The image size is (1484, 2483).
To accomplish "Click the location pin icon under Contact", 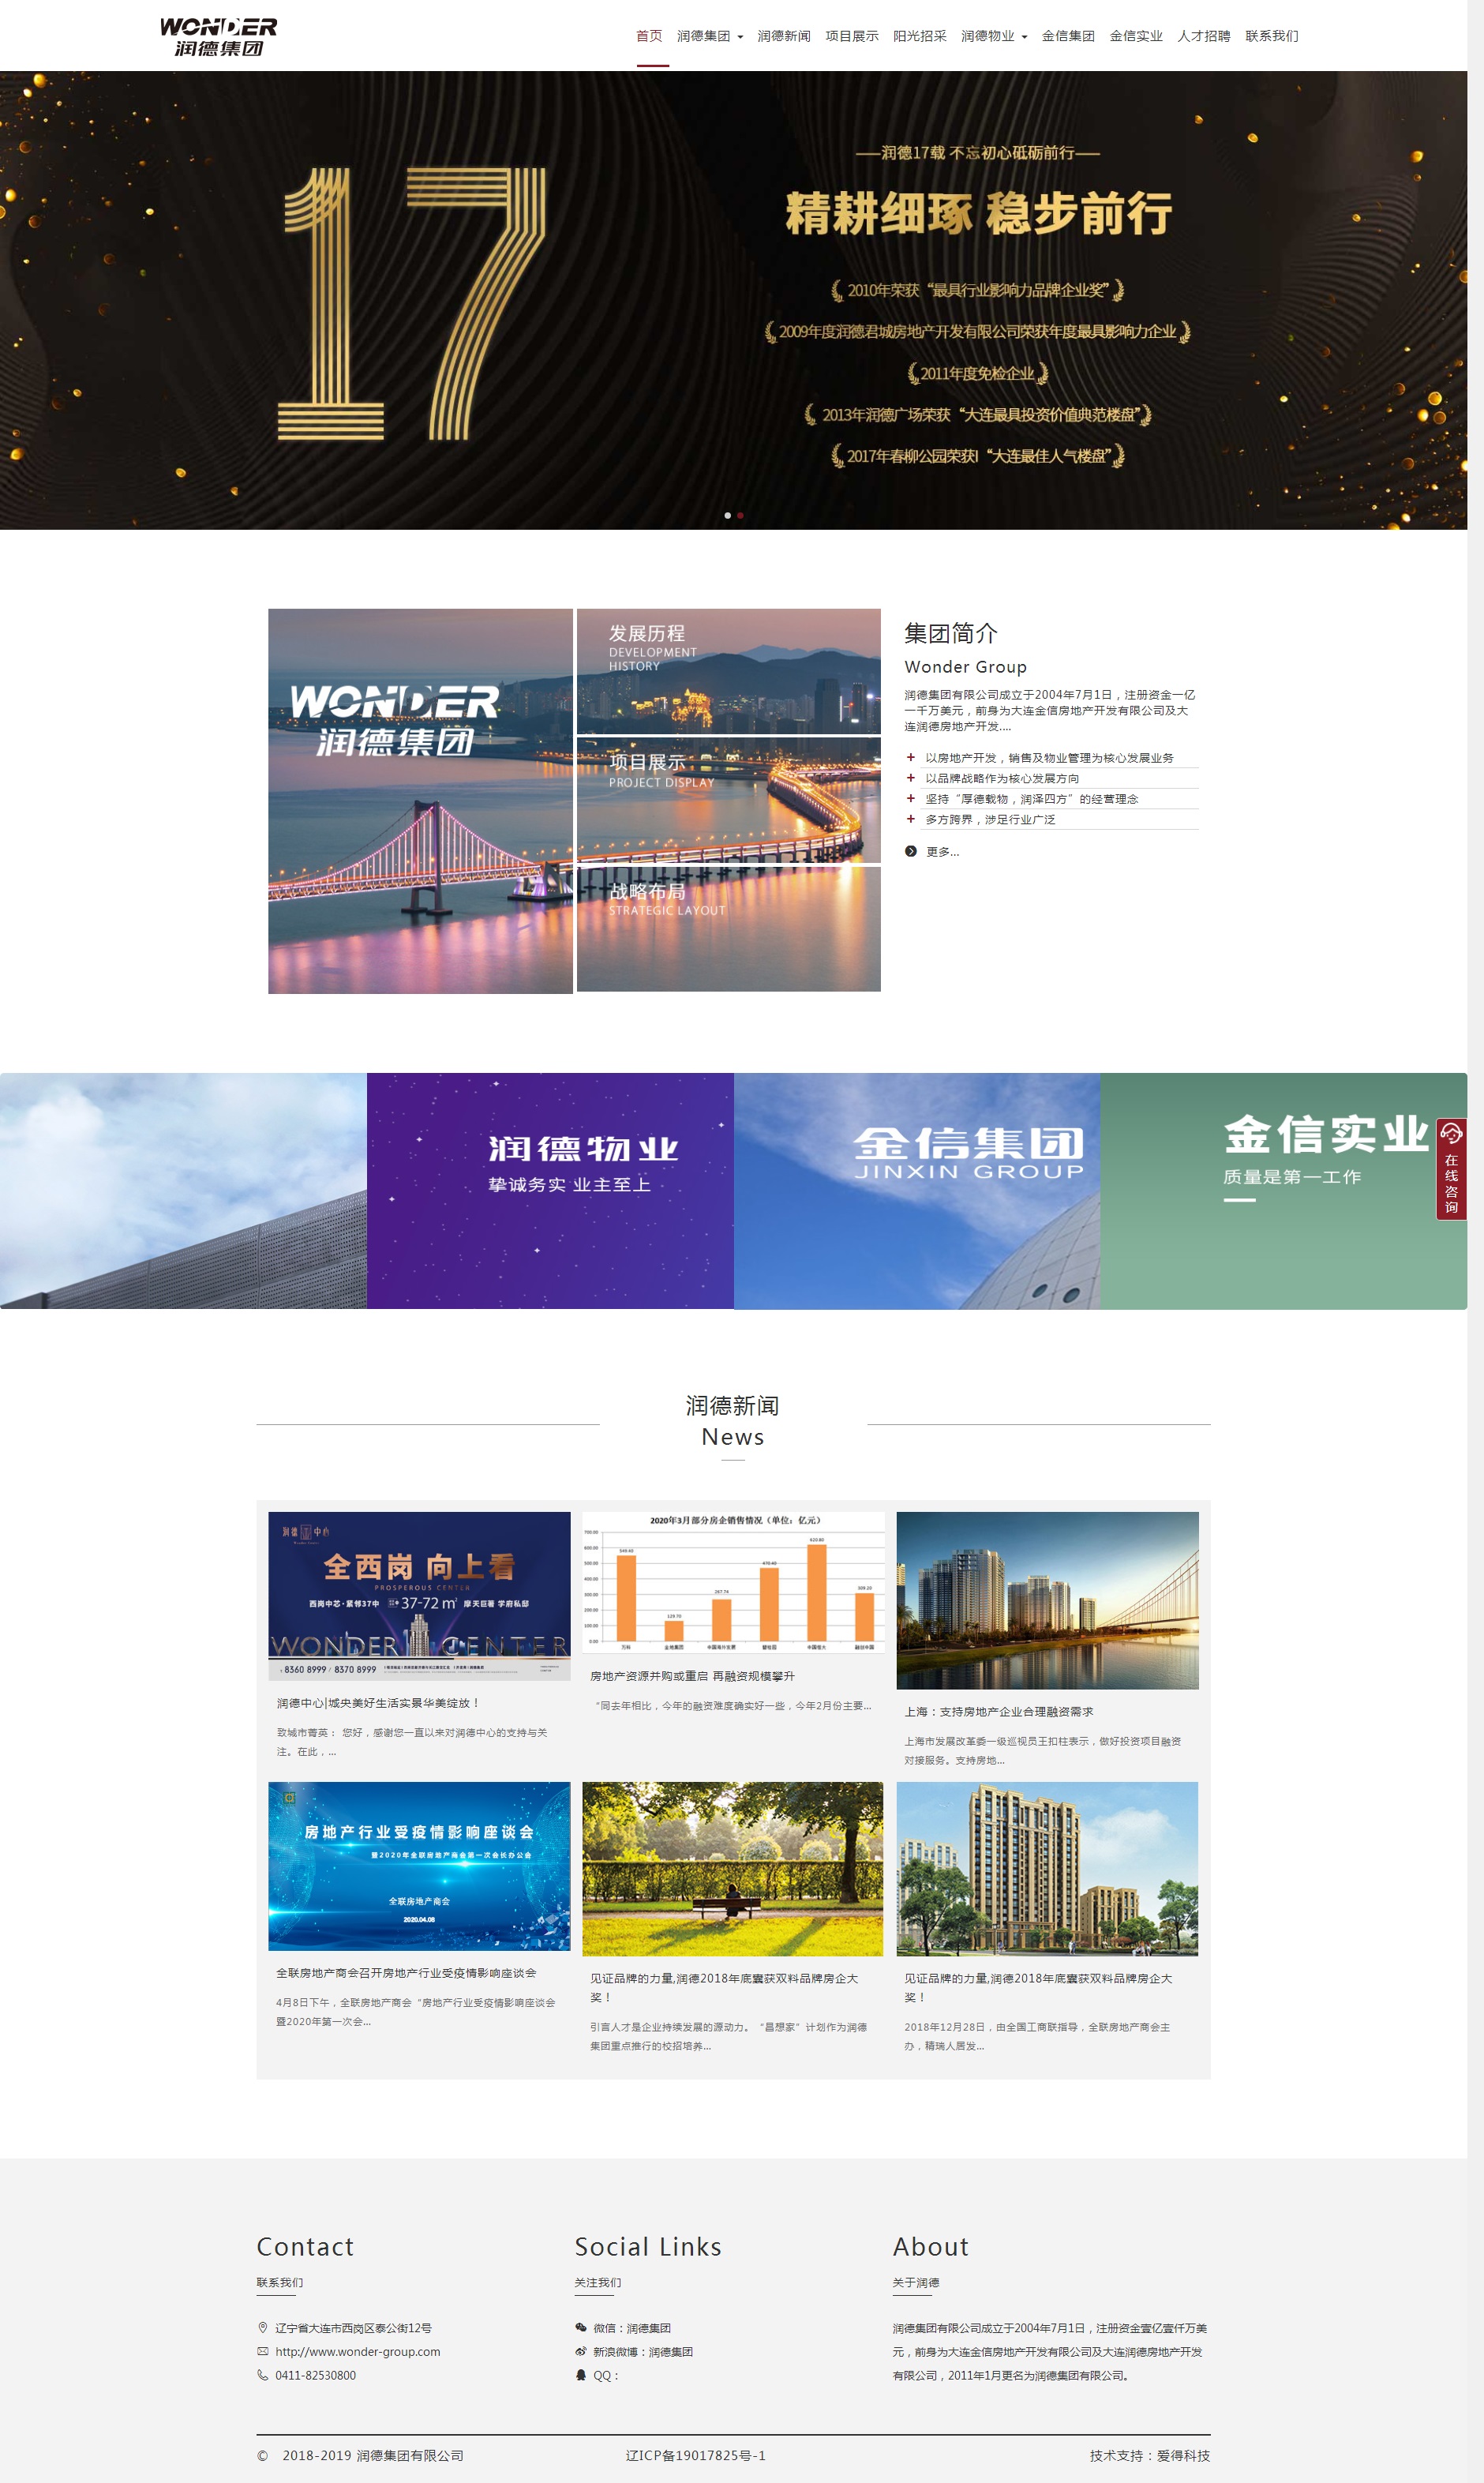I will 263,2327.
